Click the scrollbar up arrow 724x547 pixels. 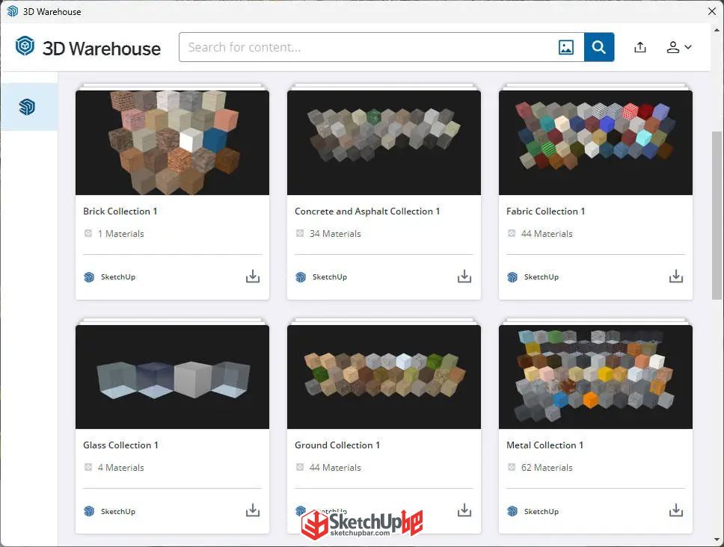click(x=717, y=31)
